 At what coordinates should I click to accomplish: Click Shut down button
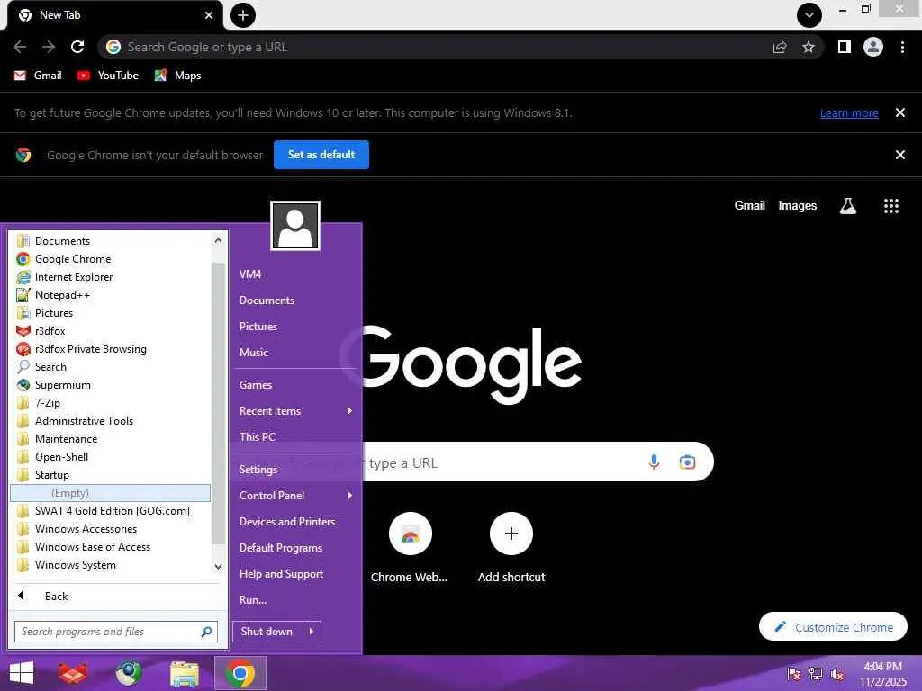(x=267, y=632)
